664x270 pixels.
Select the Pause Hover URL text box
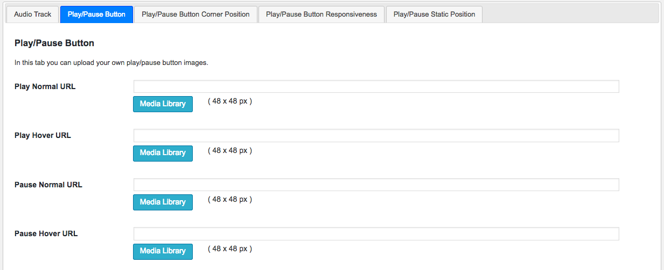click(x=376, y=233)
